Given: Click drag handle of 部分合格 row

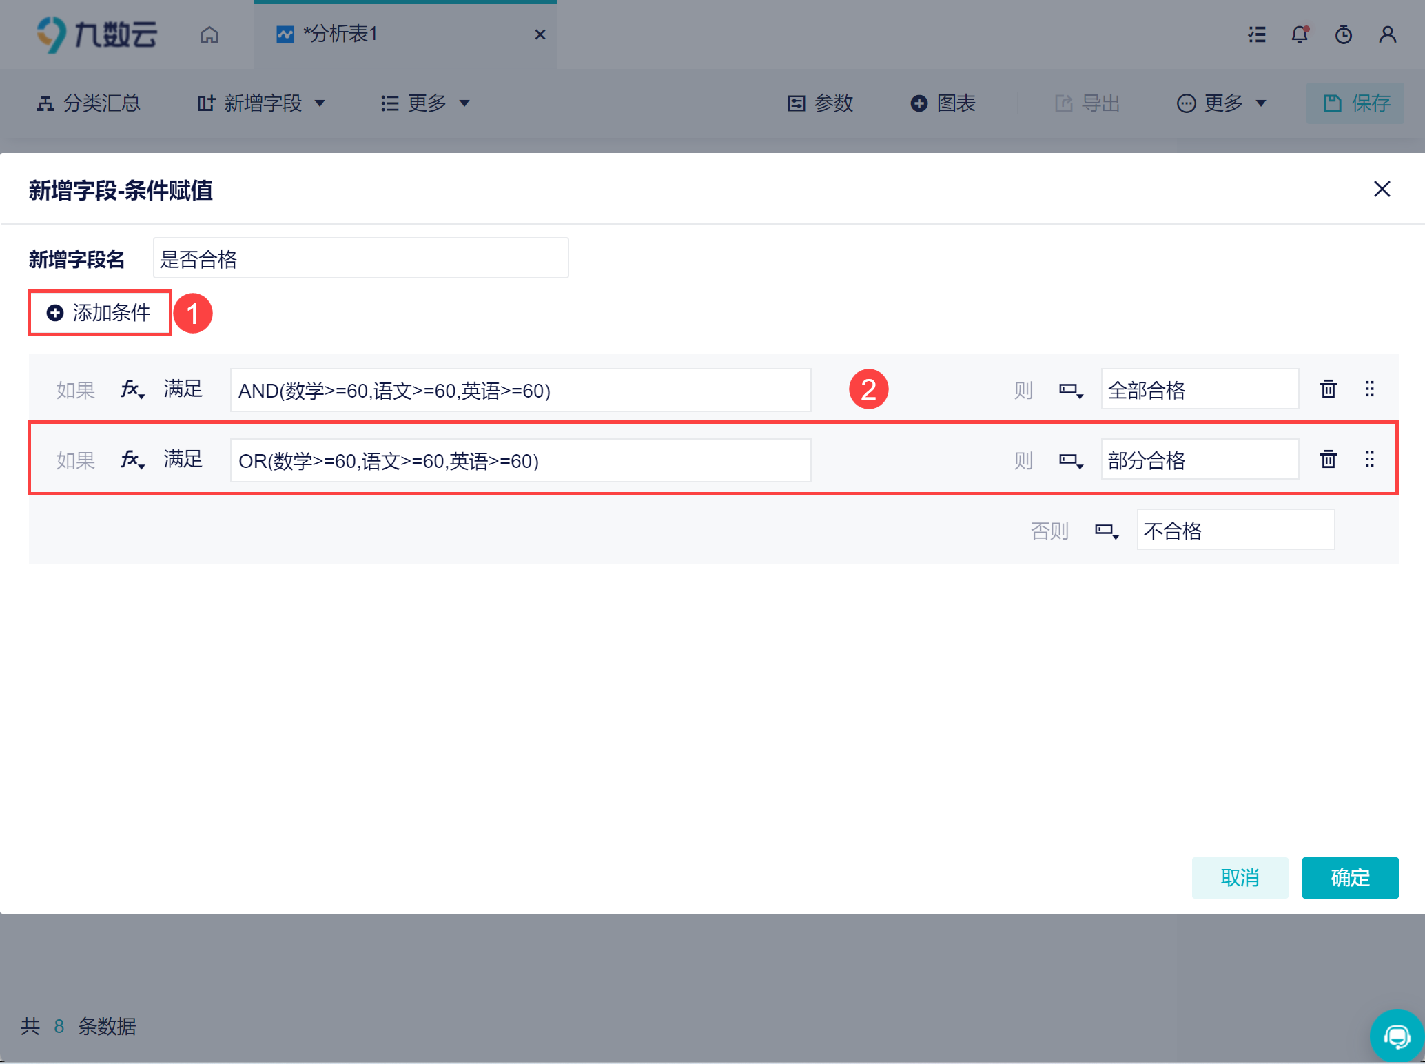Looking at the screenshot, I should coord(1369,460).
